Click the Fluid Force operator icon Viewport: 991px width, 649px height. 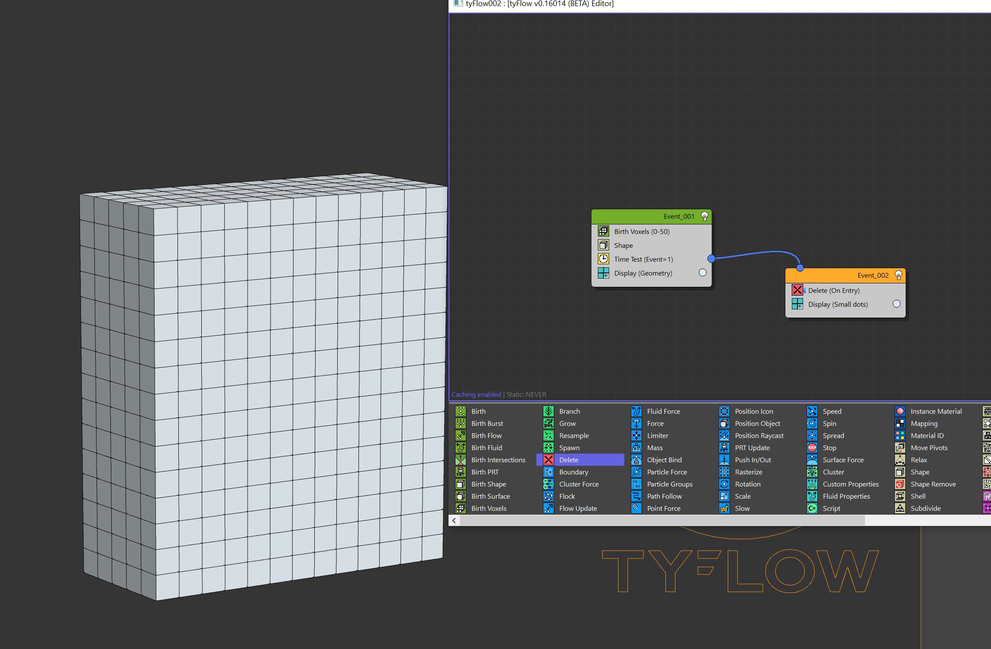636,411
